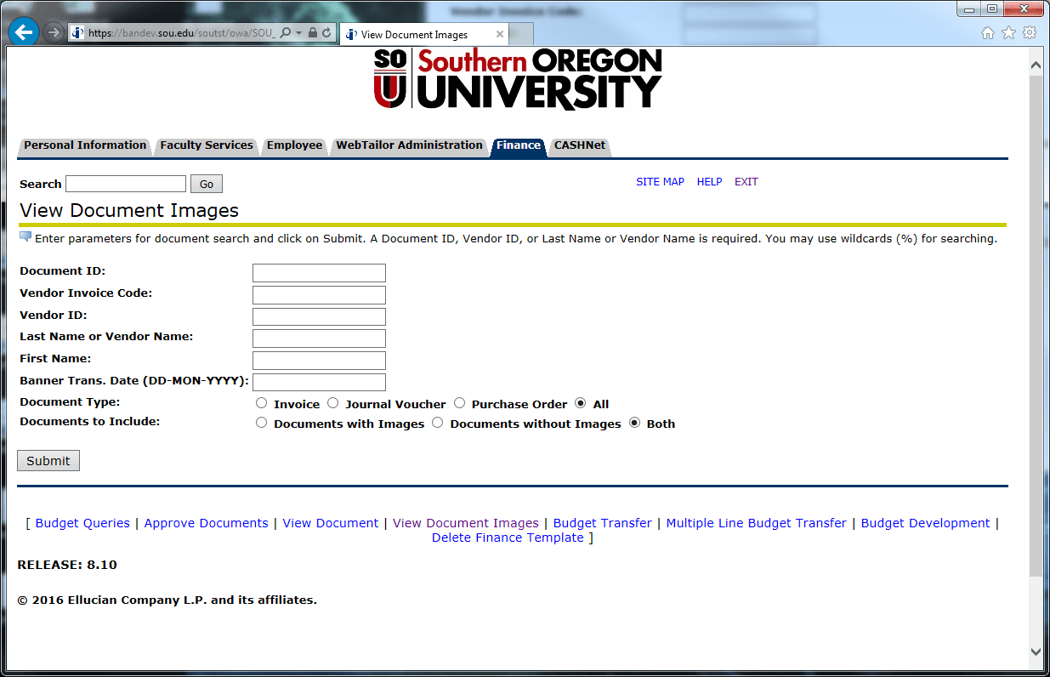1050x677 pixels.
Task: Select All document types radio
Action: click(581, 403)
